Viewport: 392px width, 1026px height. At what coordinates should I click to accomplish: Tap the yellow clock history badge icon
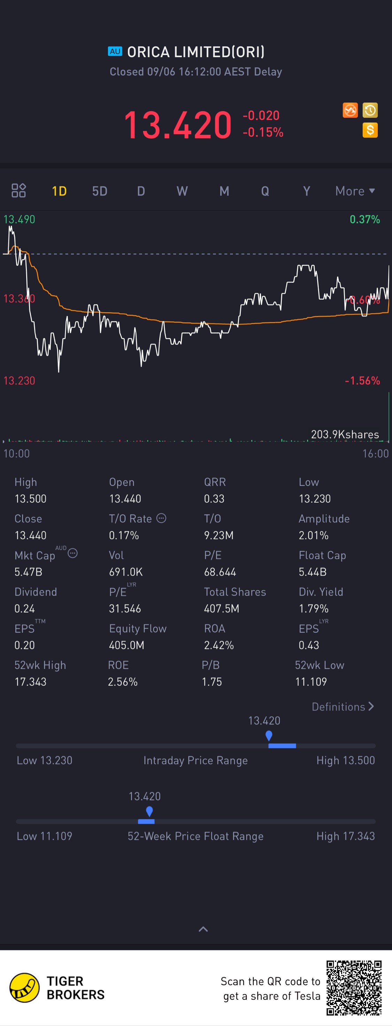pos(370,110)
